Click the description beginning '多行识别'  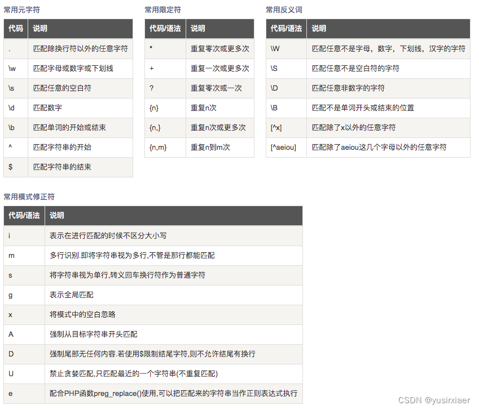[132, 256]
